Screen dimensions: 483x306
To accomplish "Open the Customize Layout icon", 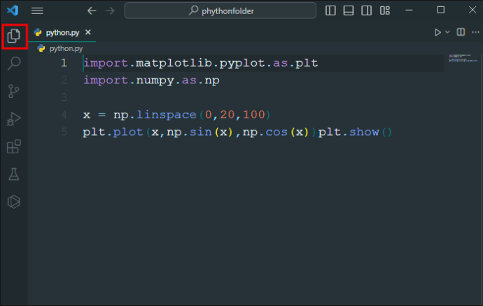I will click(385, 11).
